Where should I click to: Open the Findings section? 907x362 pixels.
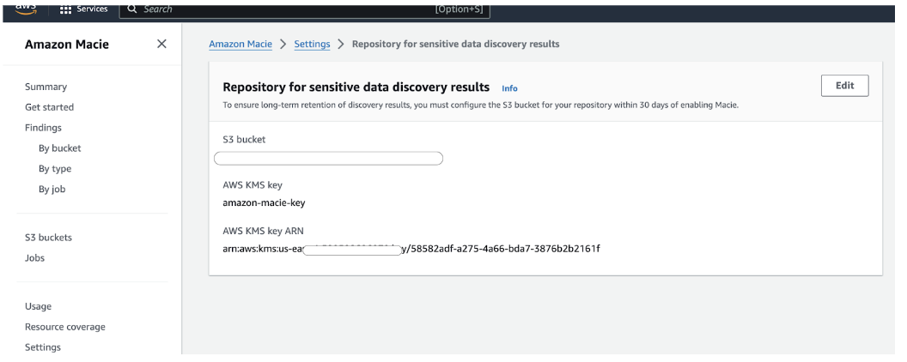click(x=43, y=128)
